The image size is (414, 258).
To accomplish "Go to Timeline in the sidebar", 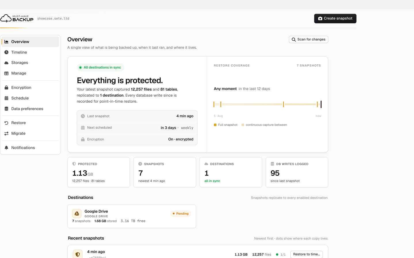I will click(30, 52).
